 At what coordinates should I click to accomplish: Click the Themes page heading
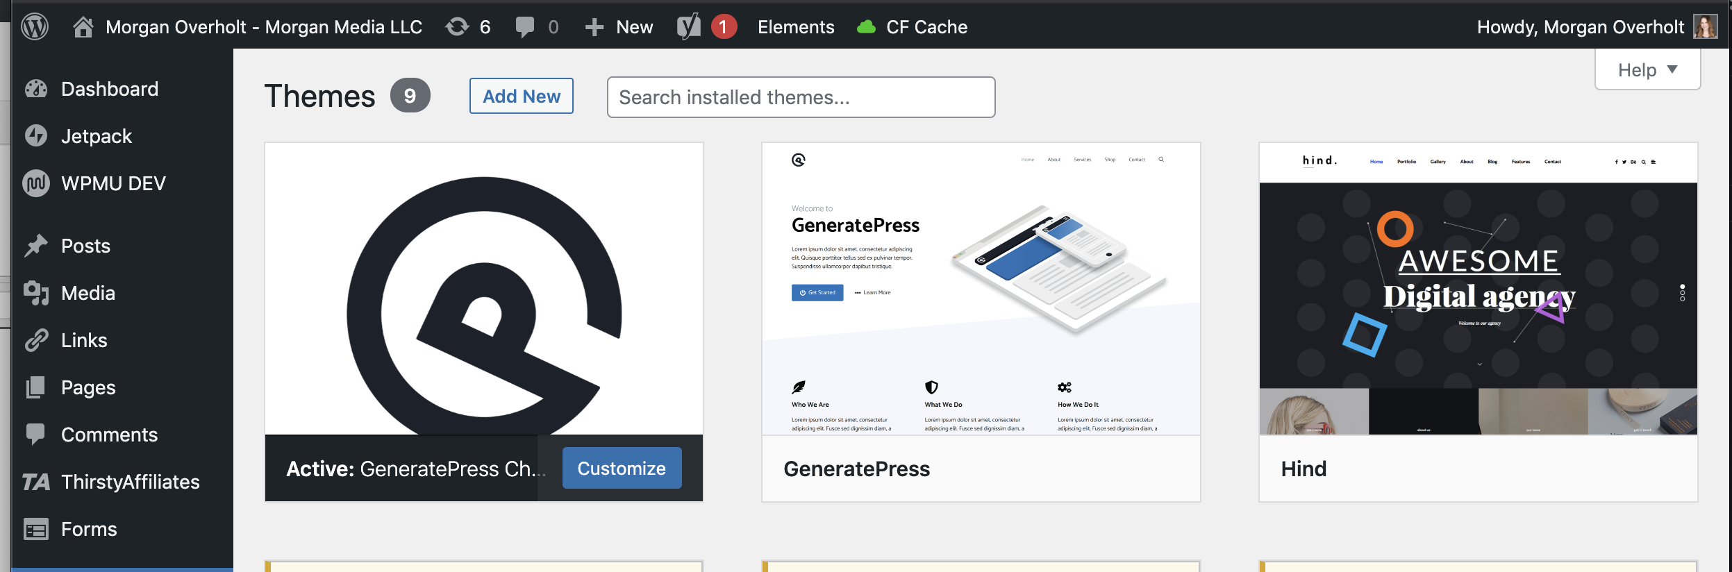click(x=319, y=96)
